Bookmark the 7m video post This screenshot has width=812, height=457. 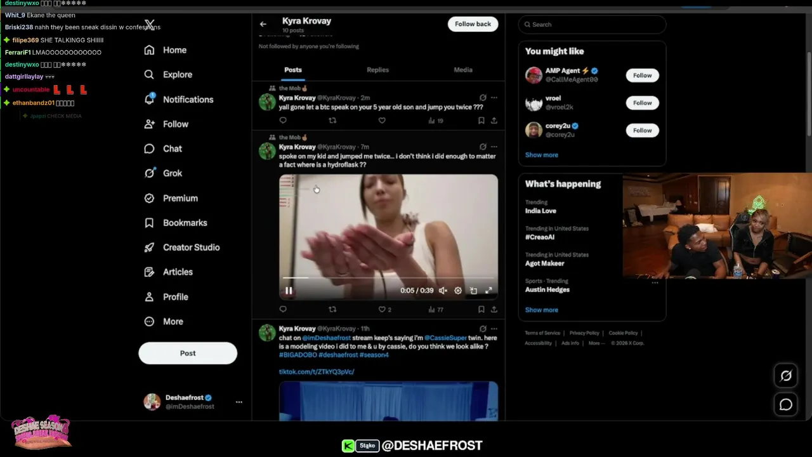point(481,310)
